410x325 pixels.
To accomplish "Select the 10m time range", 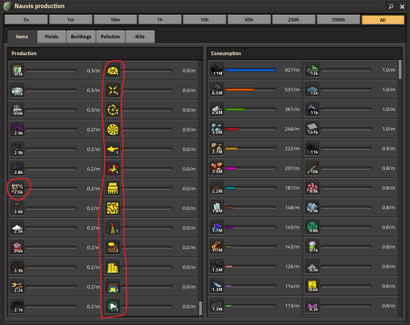I will pos(115,20).
